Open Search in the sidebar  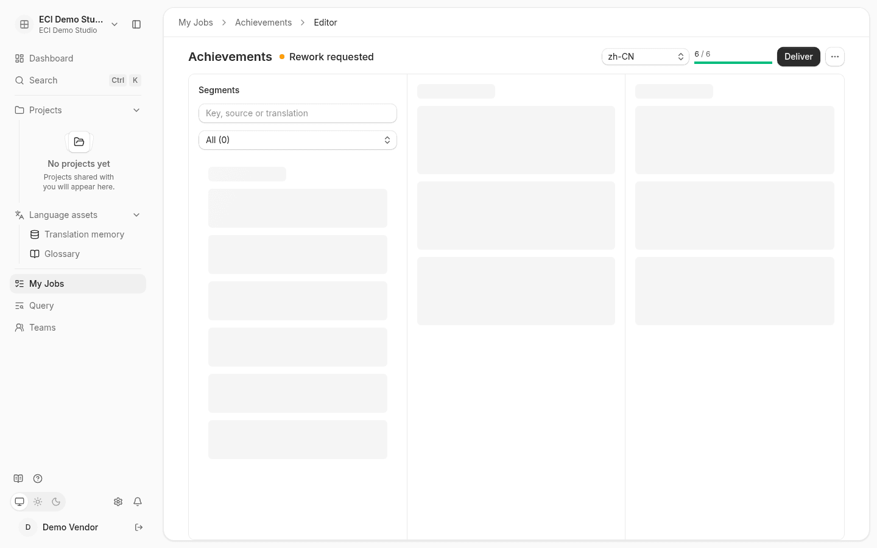[x=78, y=80]
